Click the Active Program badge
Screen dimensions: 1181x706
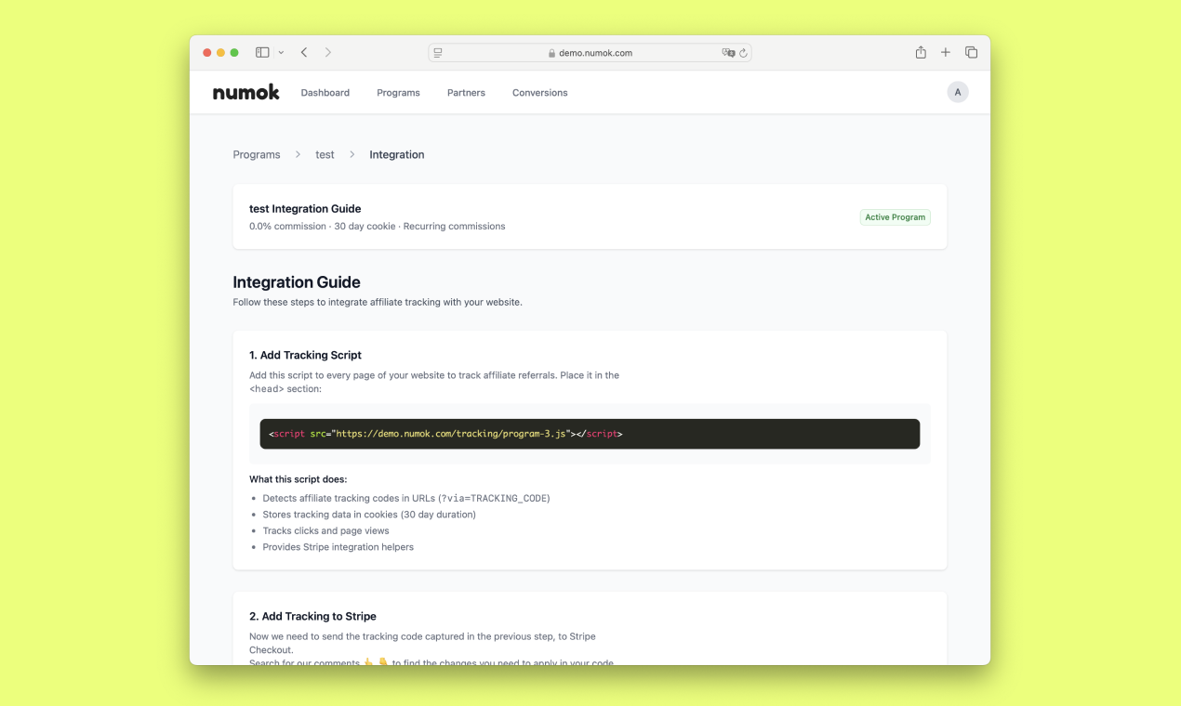click(x=896, y=217)
